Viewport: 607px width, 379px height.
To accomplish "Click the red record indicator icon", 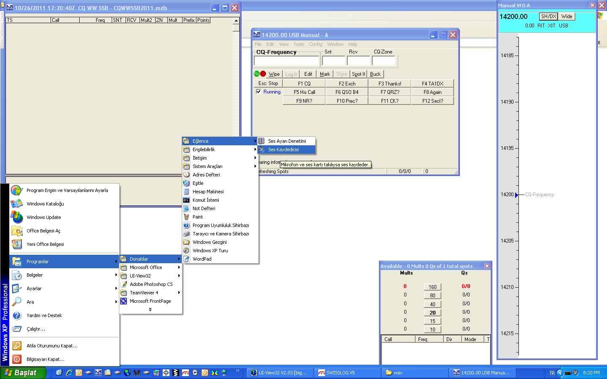I will [263, 74].
